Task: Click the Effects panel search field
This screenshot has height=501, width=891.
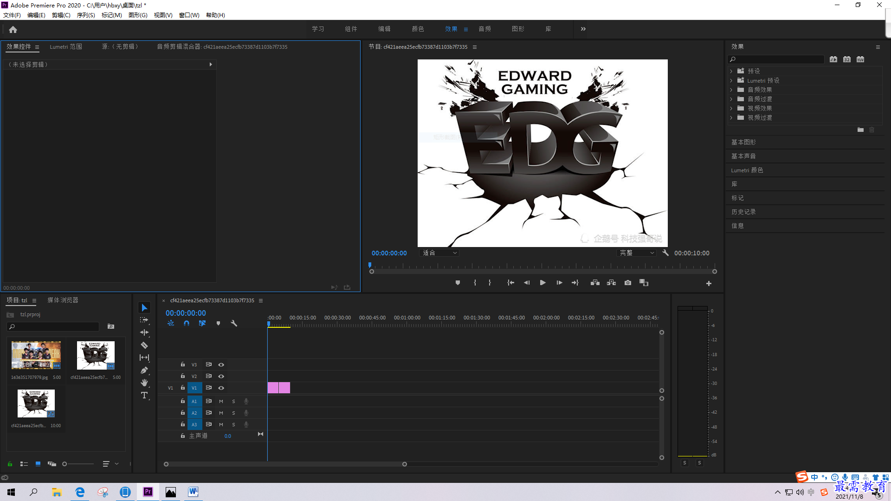Action: click(x=776, y=59)
